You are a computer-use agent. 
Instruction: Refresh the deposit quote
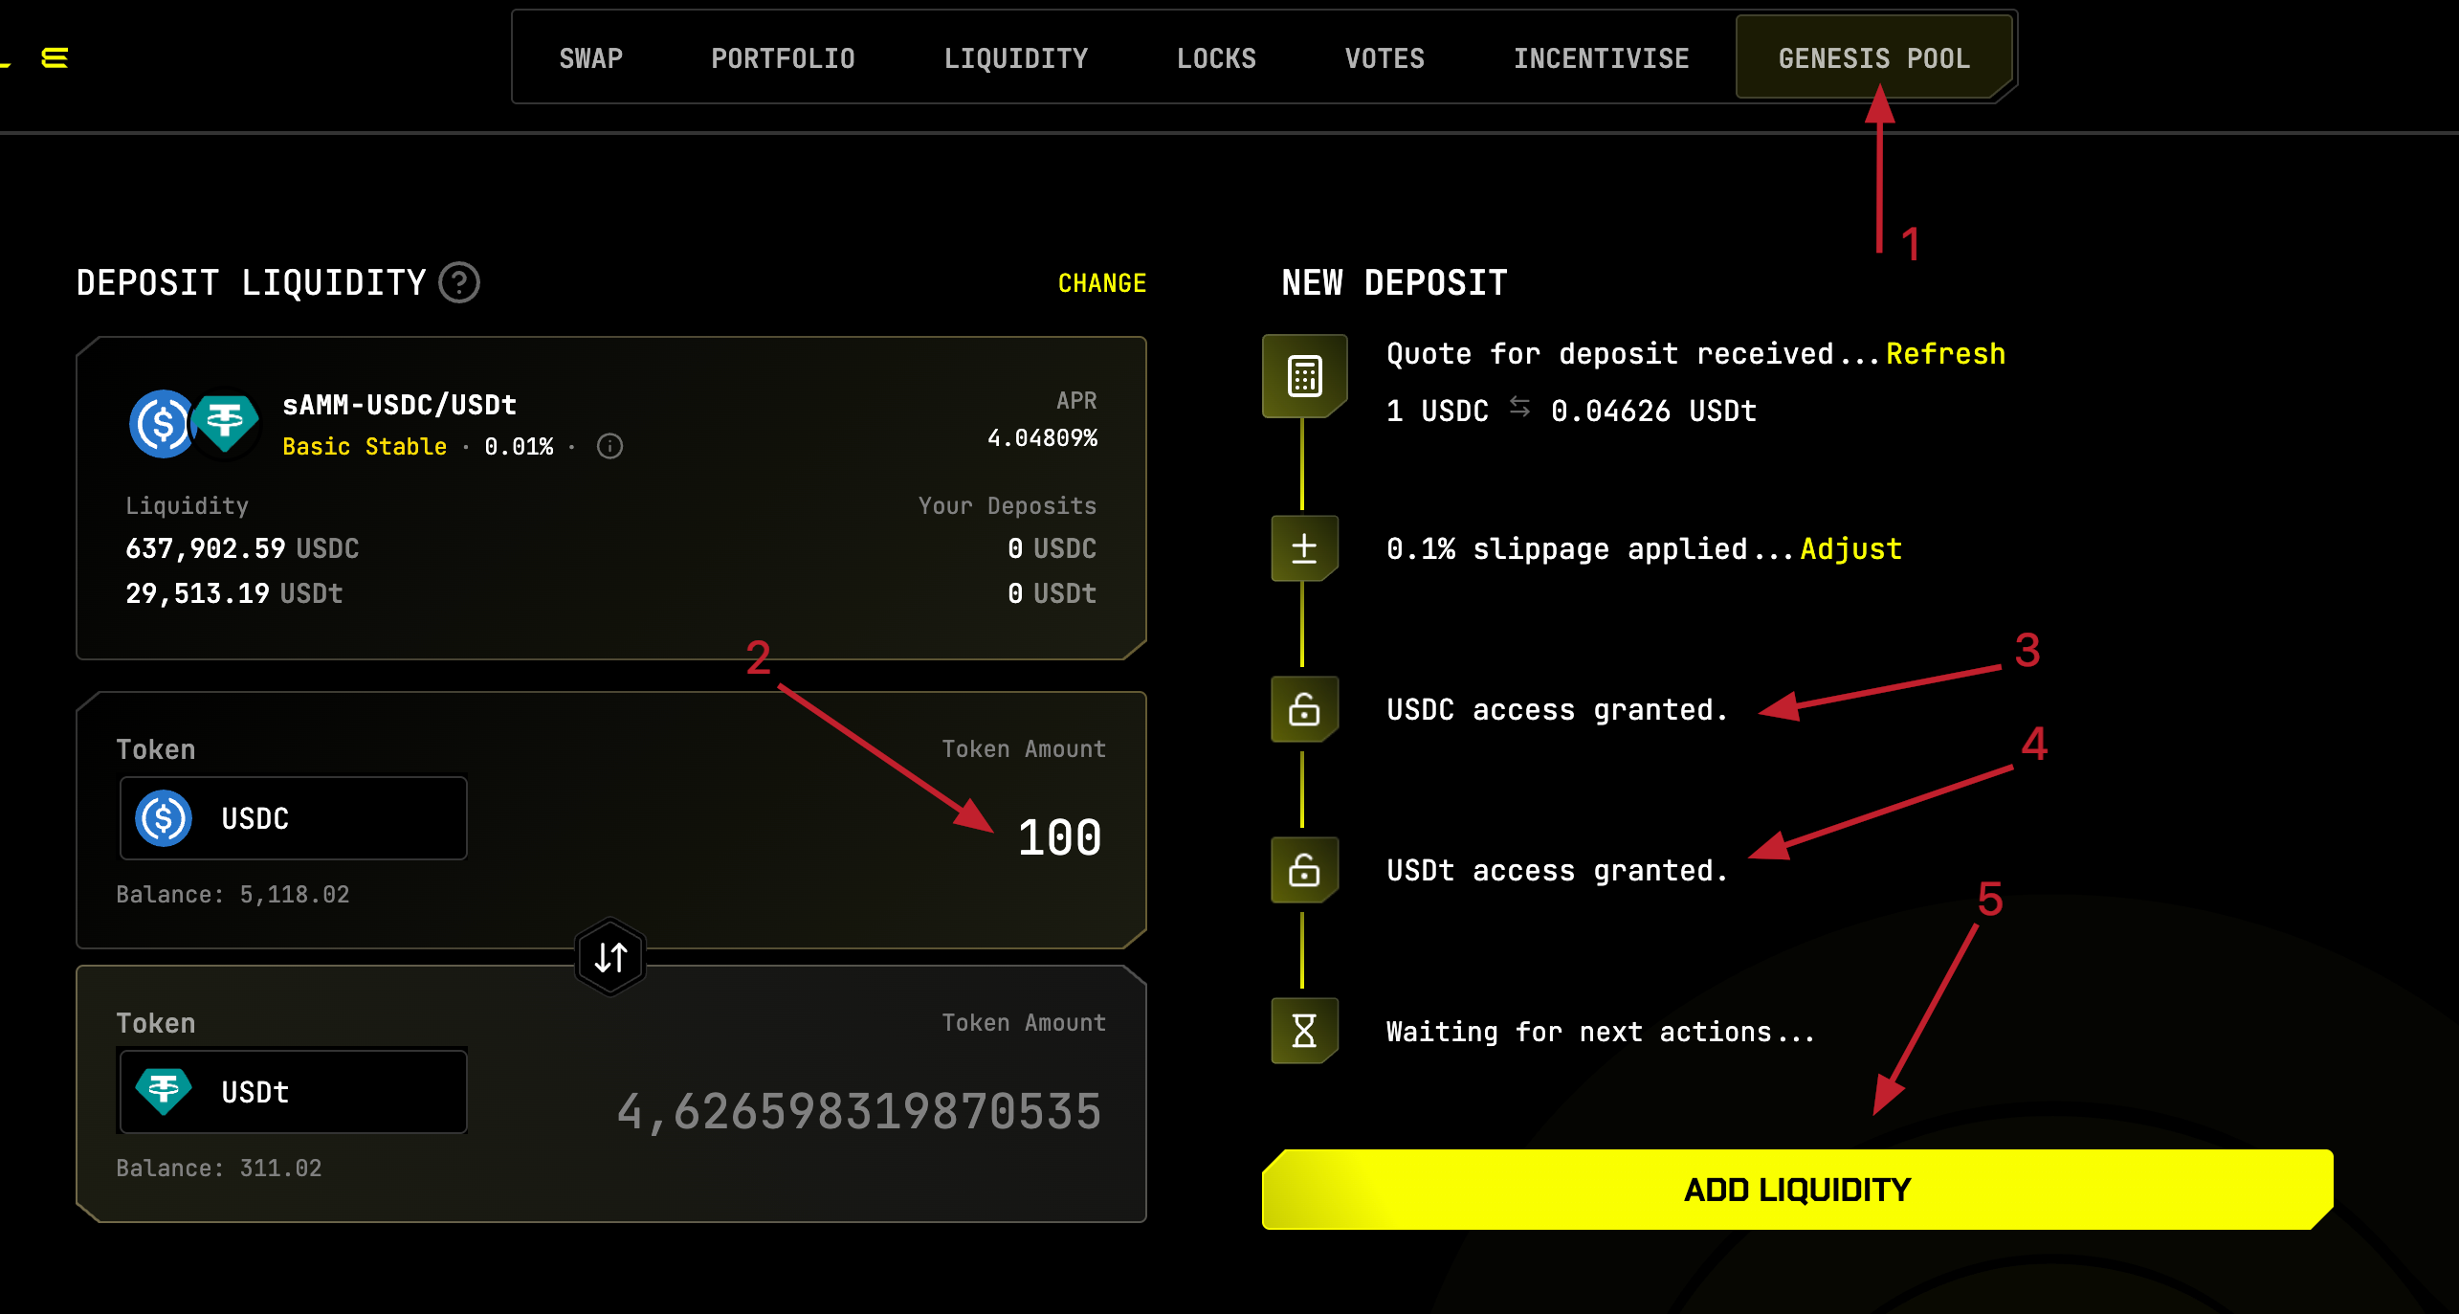tap(1945, 354)
